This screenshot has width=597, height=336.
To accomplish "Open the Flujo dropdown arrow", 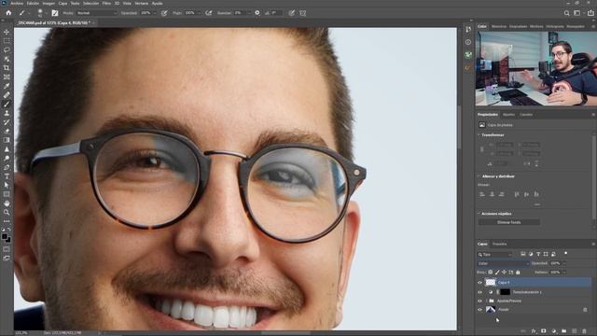I will (199, 13).
